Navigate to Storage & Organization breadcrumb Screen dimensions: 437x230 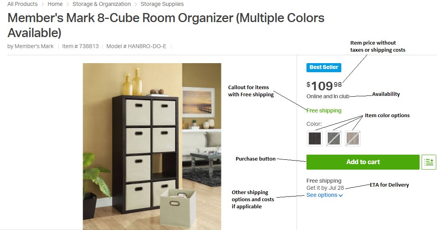click(x=102, y=4)
